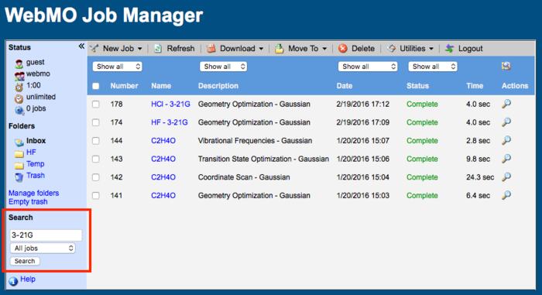Click the Delete icon in toolbar

[343, 49]
